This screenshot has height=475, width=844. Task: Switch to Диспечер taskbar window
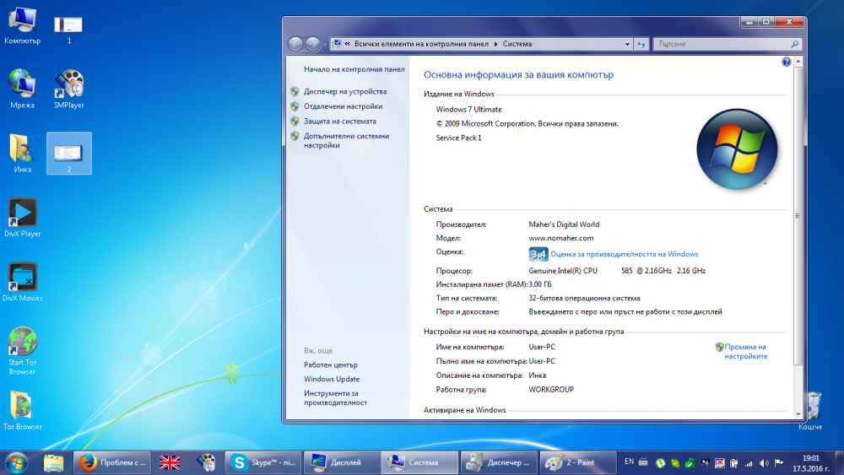[500, 462]
